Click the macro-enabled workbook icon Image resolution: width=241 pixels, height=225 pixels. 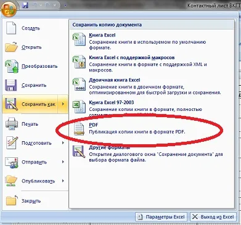tap(79, 62)
